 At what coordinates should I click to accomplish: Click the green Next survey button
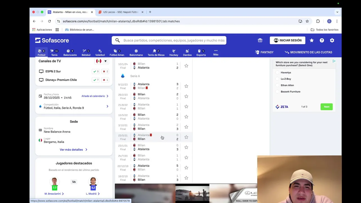(x=327, y=107)
